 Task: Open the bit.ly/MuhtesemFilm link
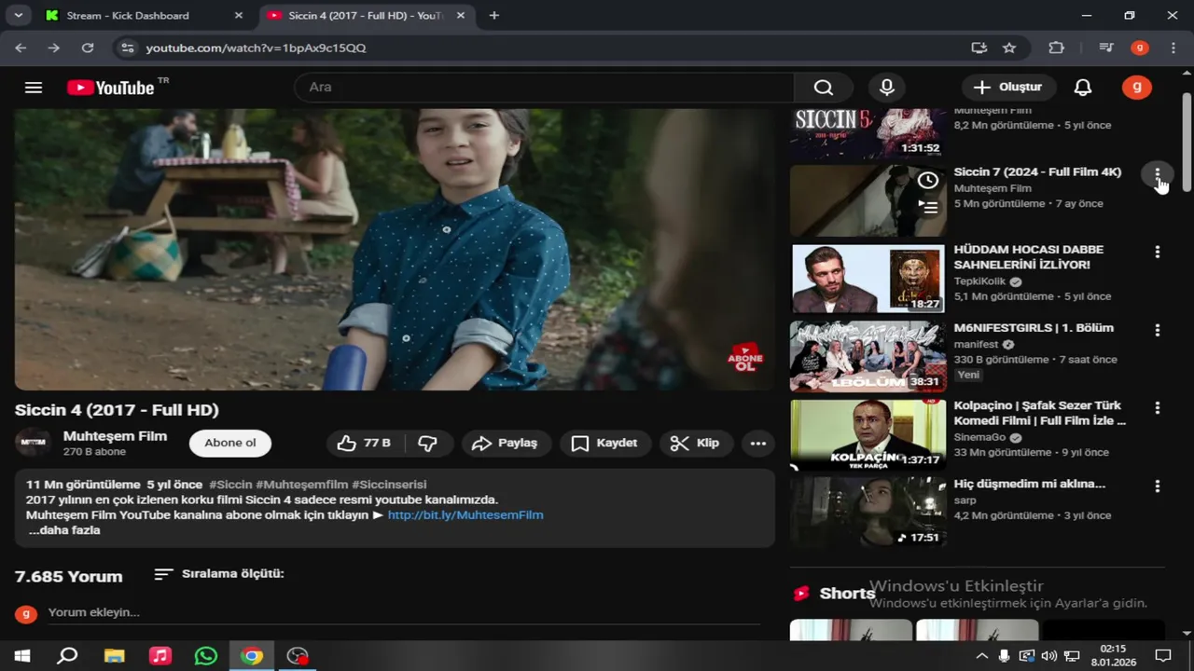pyautogui.click(x=465, y=514)
